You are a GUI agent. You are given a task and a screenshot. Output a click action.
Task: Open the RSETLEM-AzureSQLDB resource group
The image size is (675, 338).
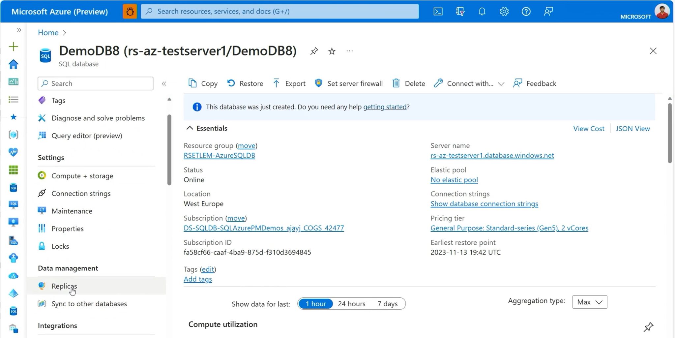coord(220,155)
